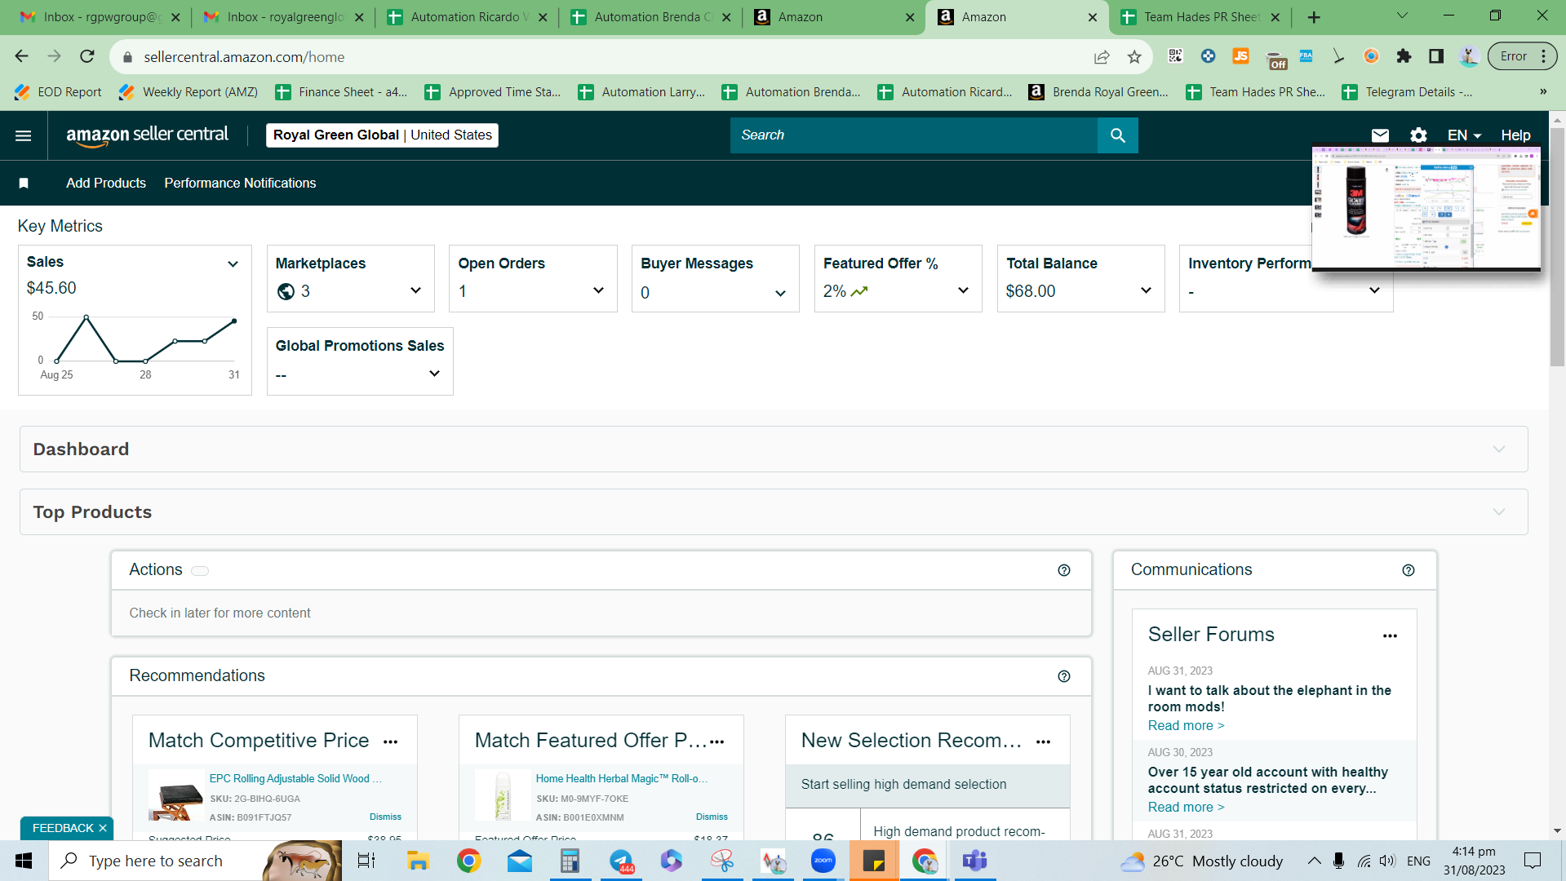Click the Seller Central search field
The width and height of the screenshot is (1566, 881).
point(914,135)
